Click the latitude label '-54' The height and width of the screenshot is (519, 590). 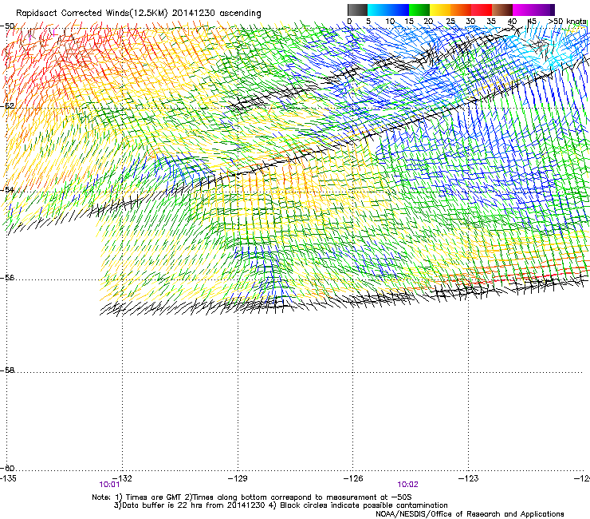click(x=7, y=189)
